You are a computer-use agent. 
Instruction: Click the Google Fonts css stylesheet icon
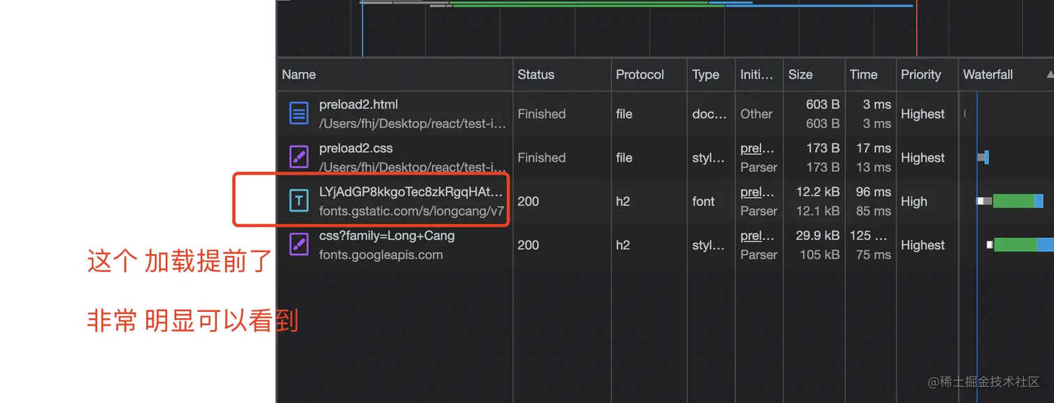(298, 245)
